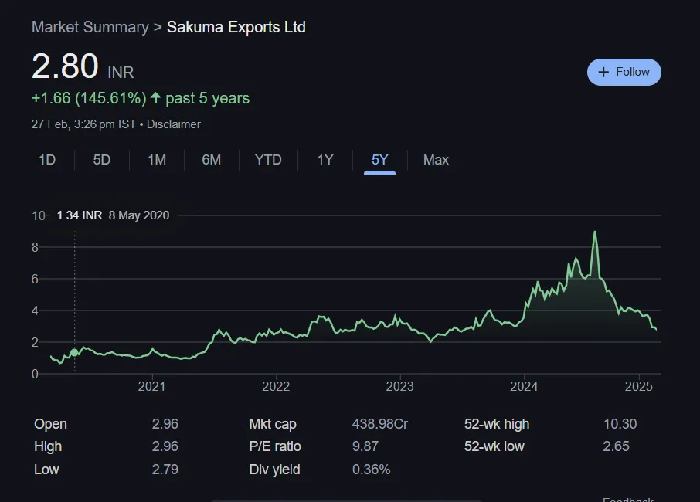Click the 52-wk high value 10.30
This screenshot has width=700, height=502.
[620, 424]
